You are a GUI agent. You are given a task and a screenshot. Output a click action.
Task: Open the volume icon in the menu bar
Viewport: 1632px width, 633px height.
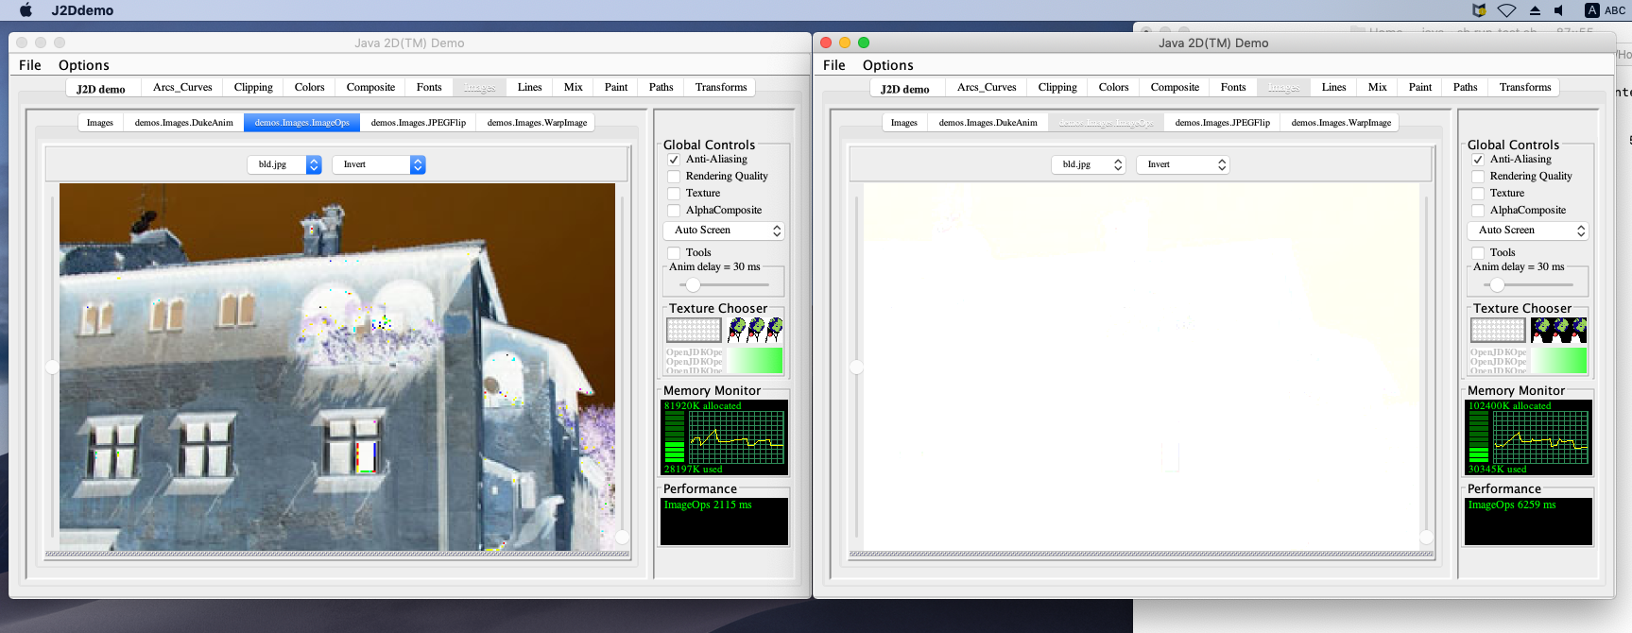click(1559, 10)
